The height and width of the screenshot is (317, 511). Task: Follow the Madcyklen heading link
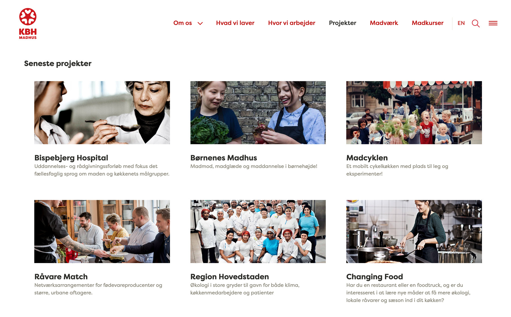pyautogui.click(x=367, y=158)
